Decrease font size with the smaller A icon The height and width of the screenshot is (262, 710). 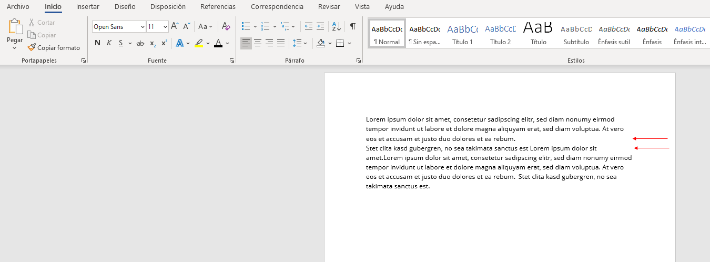click(187, 26)
